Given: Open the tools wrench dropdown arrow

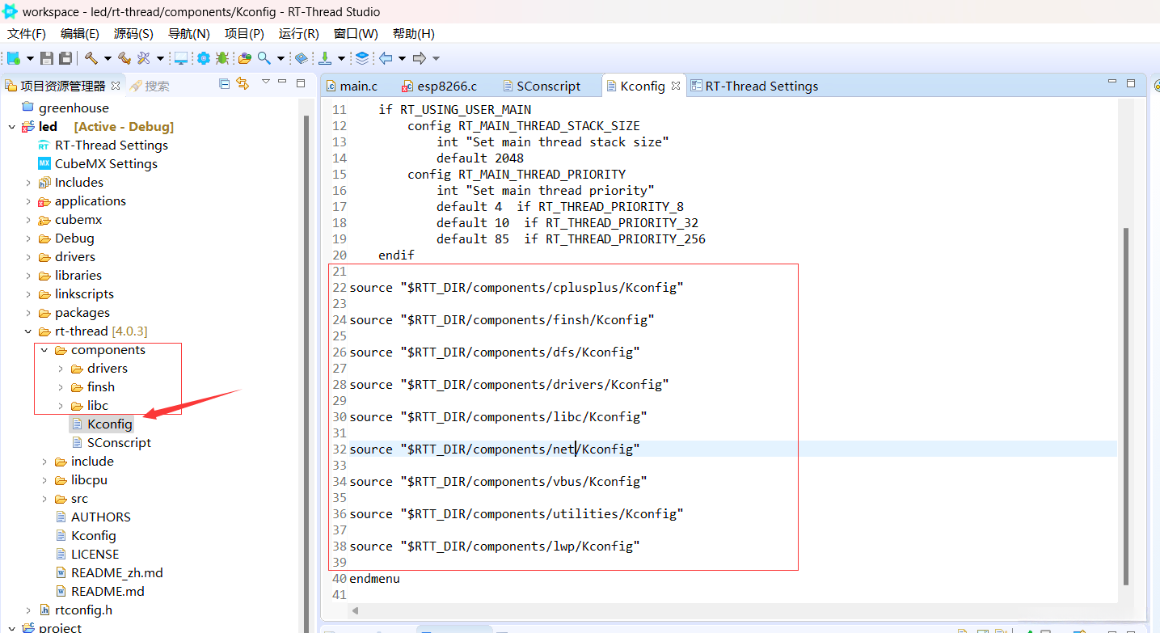Looking at the screenshot, I should pos(160,58).
